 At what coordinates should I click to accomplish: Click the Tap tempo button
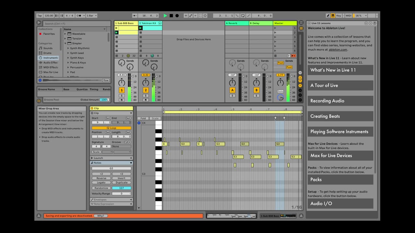click(40, 16)
